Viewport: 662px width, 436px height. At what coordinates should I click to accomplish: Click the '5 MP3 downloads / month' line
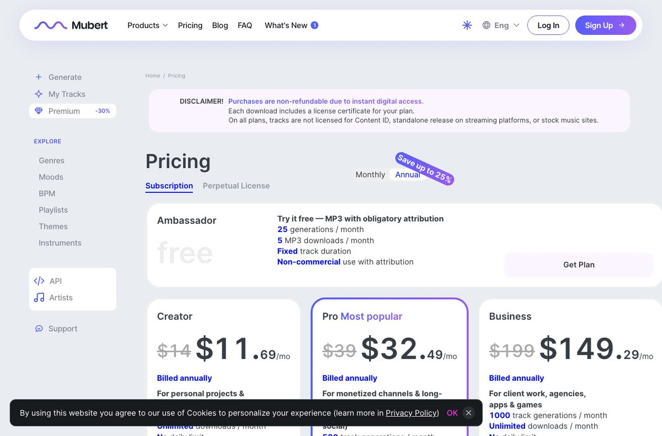click(325, 240)
